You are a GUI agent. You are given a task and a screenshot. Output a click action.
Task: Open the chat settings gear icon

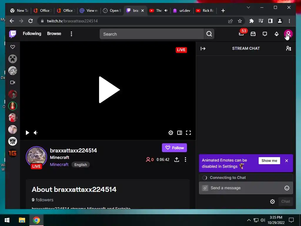(272, 202)
